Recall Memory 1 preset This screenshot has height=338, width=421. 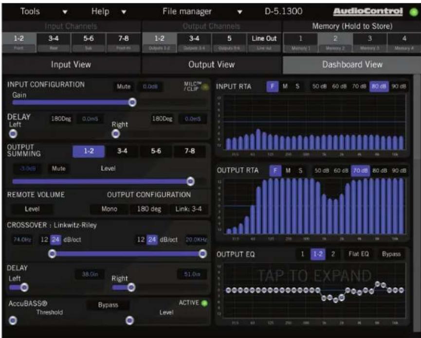[x=300, y=43]
